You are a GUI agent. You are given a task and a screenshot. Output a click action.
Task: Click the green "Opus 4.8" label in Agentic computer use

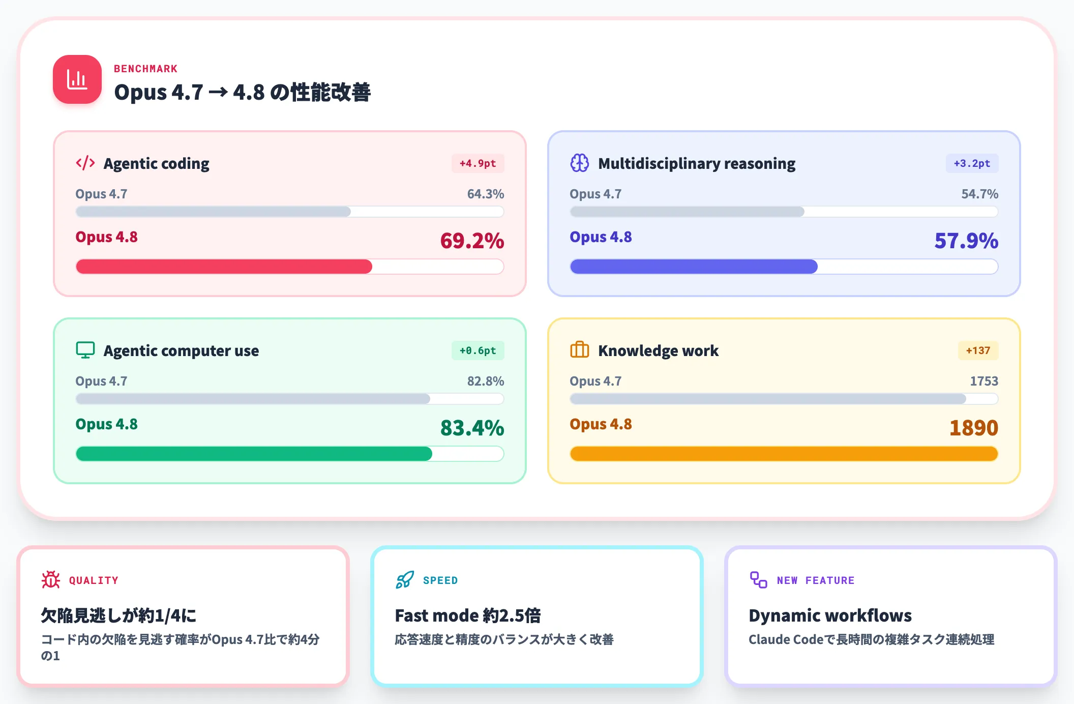(x=106, y=424)
